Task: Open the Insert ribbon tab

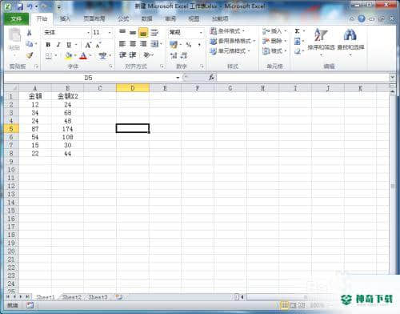Action: pyautogui.click(x=65, y=18)
